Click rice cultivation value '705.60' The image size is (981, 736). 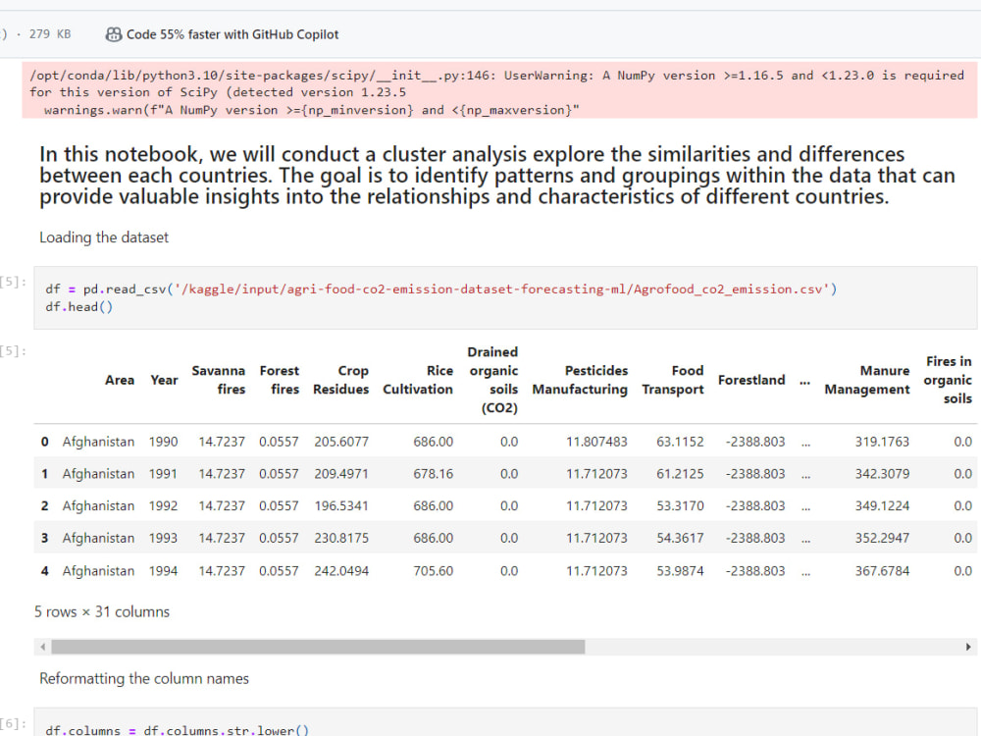433,571
